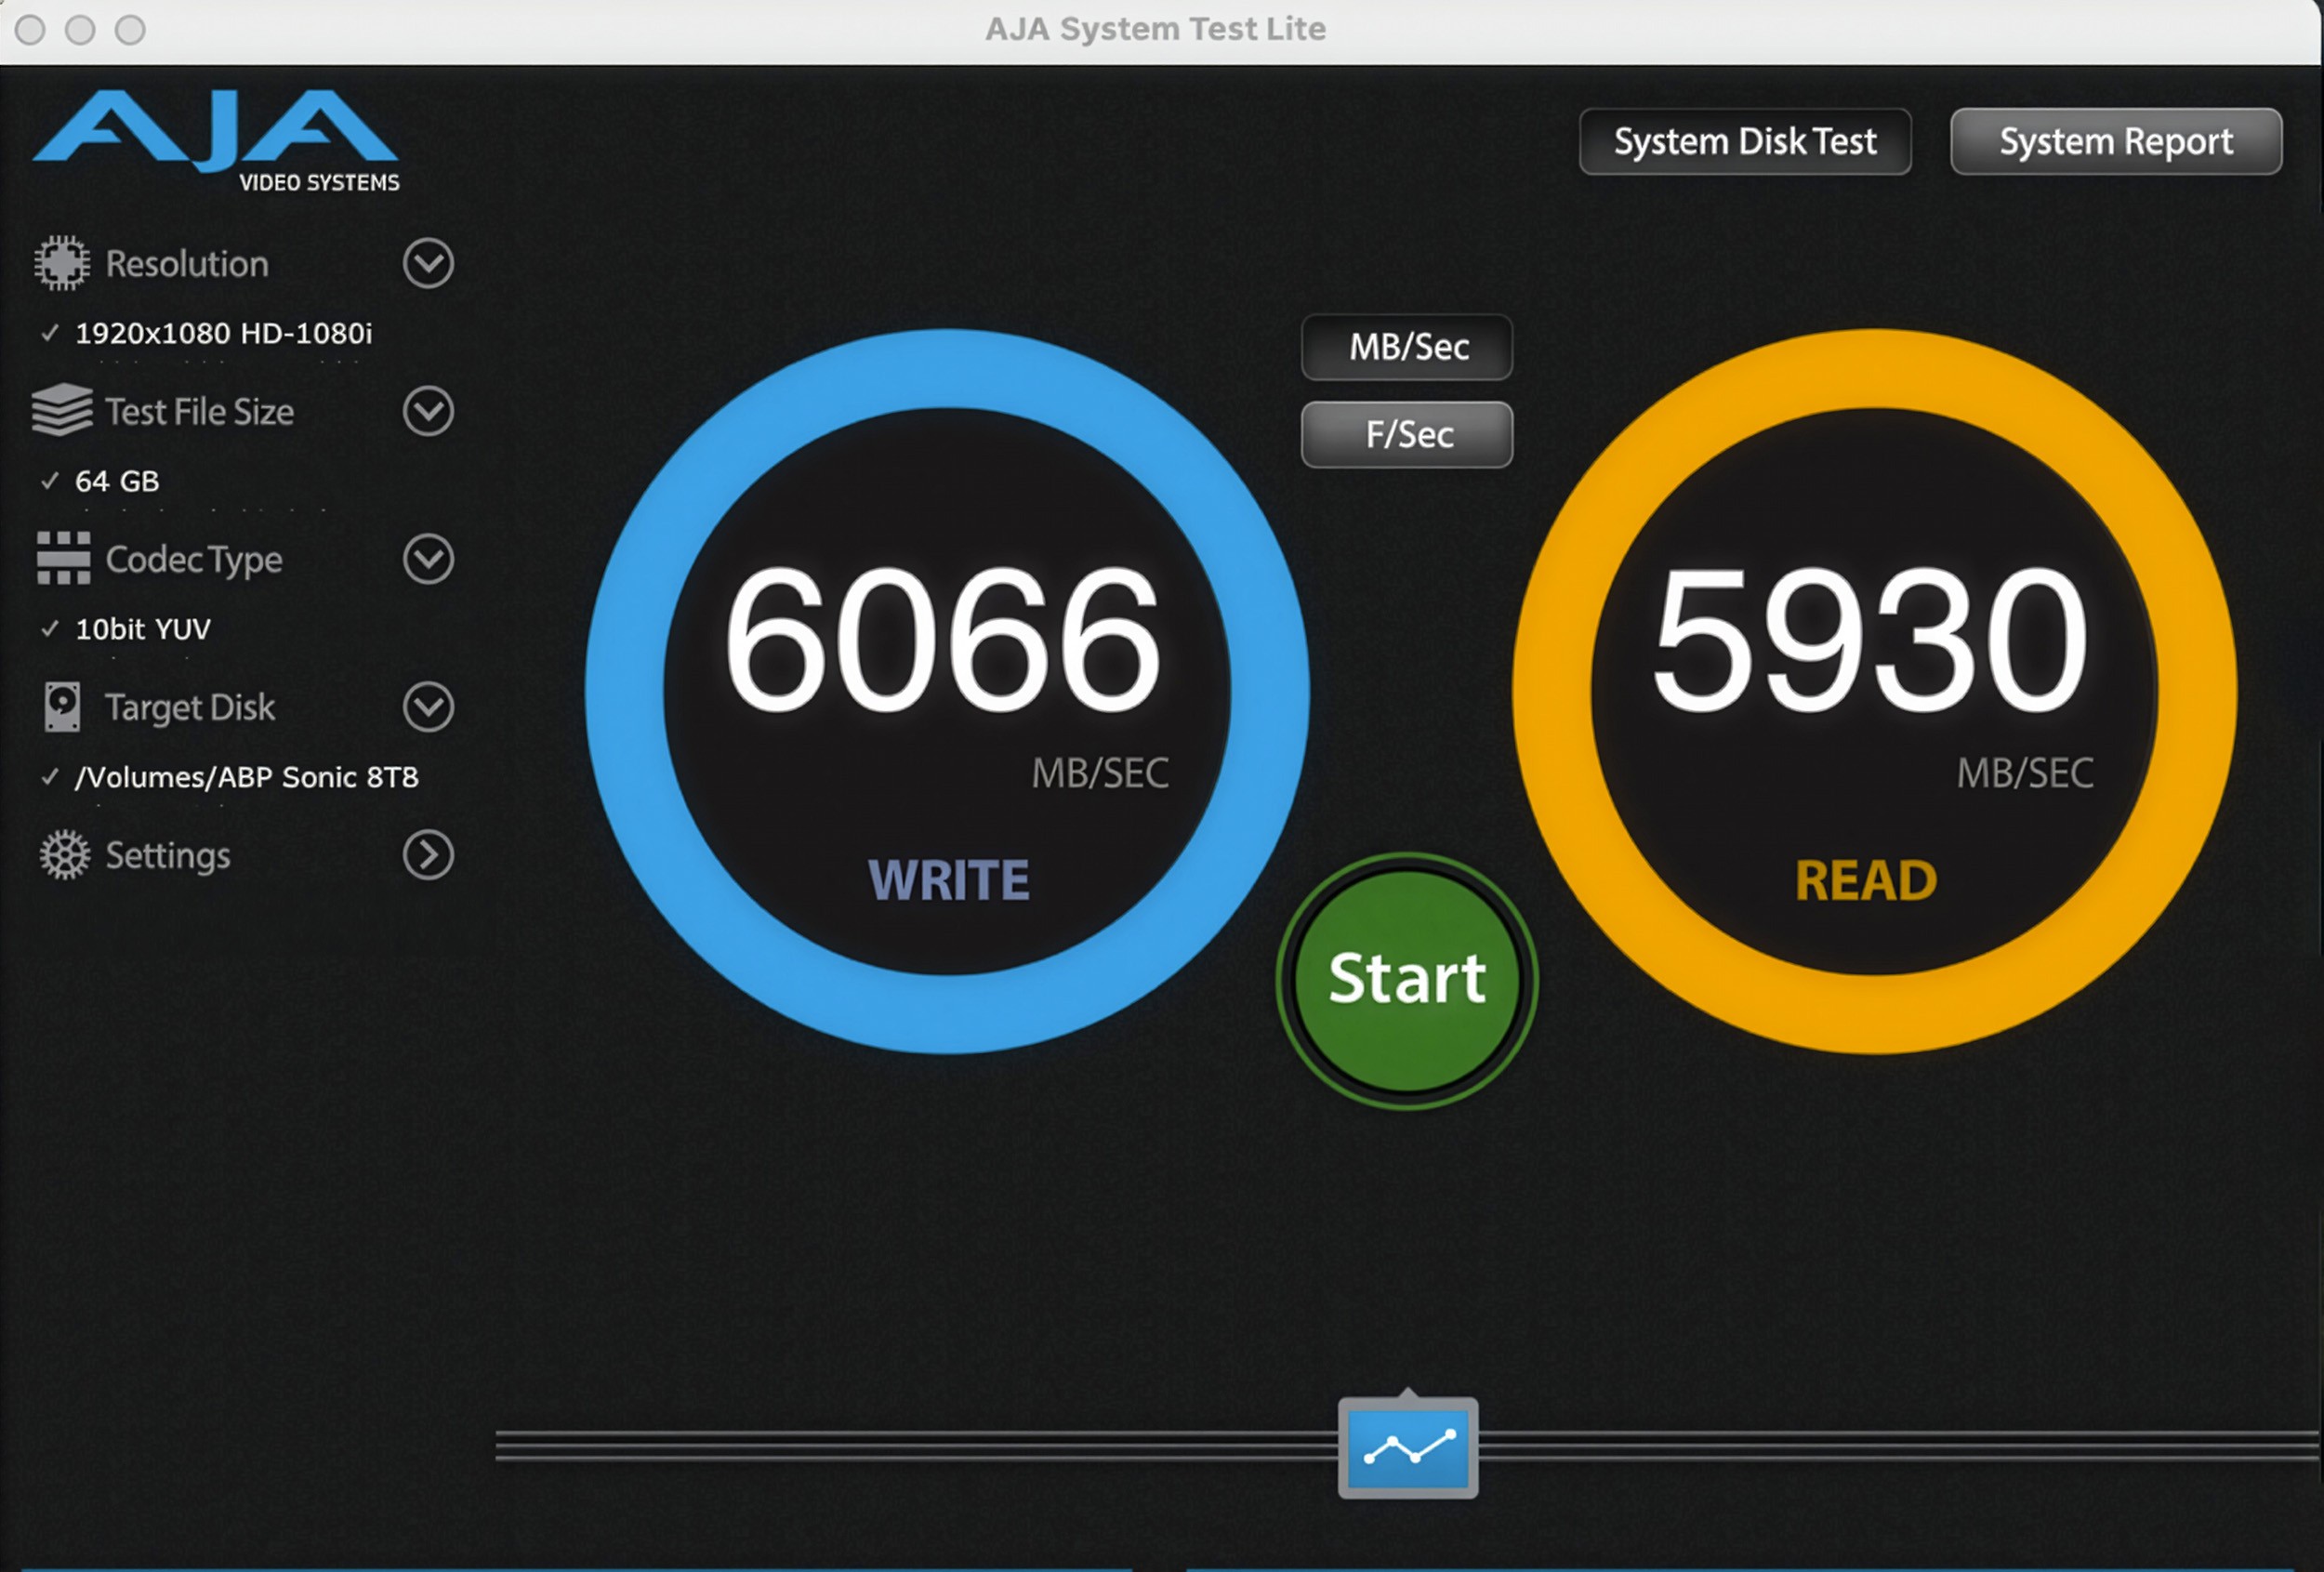This screenshot has height=1572, width=2324.
Task: Click the Target Disk drive icon
Action: (62, 706)
